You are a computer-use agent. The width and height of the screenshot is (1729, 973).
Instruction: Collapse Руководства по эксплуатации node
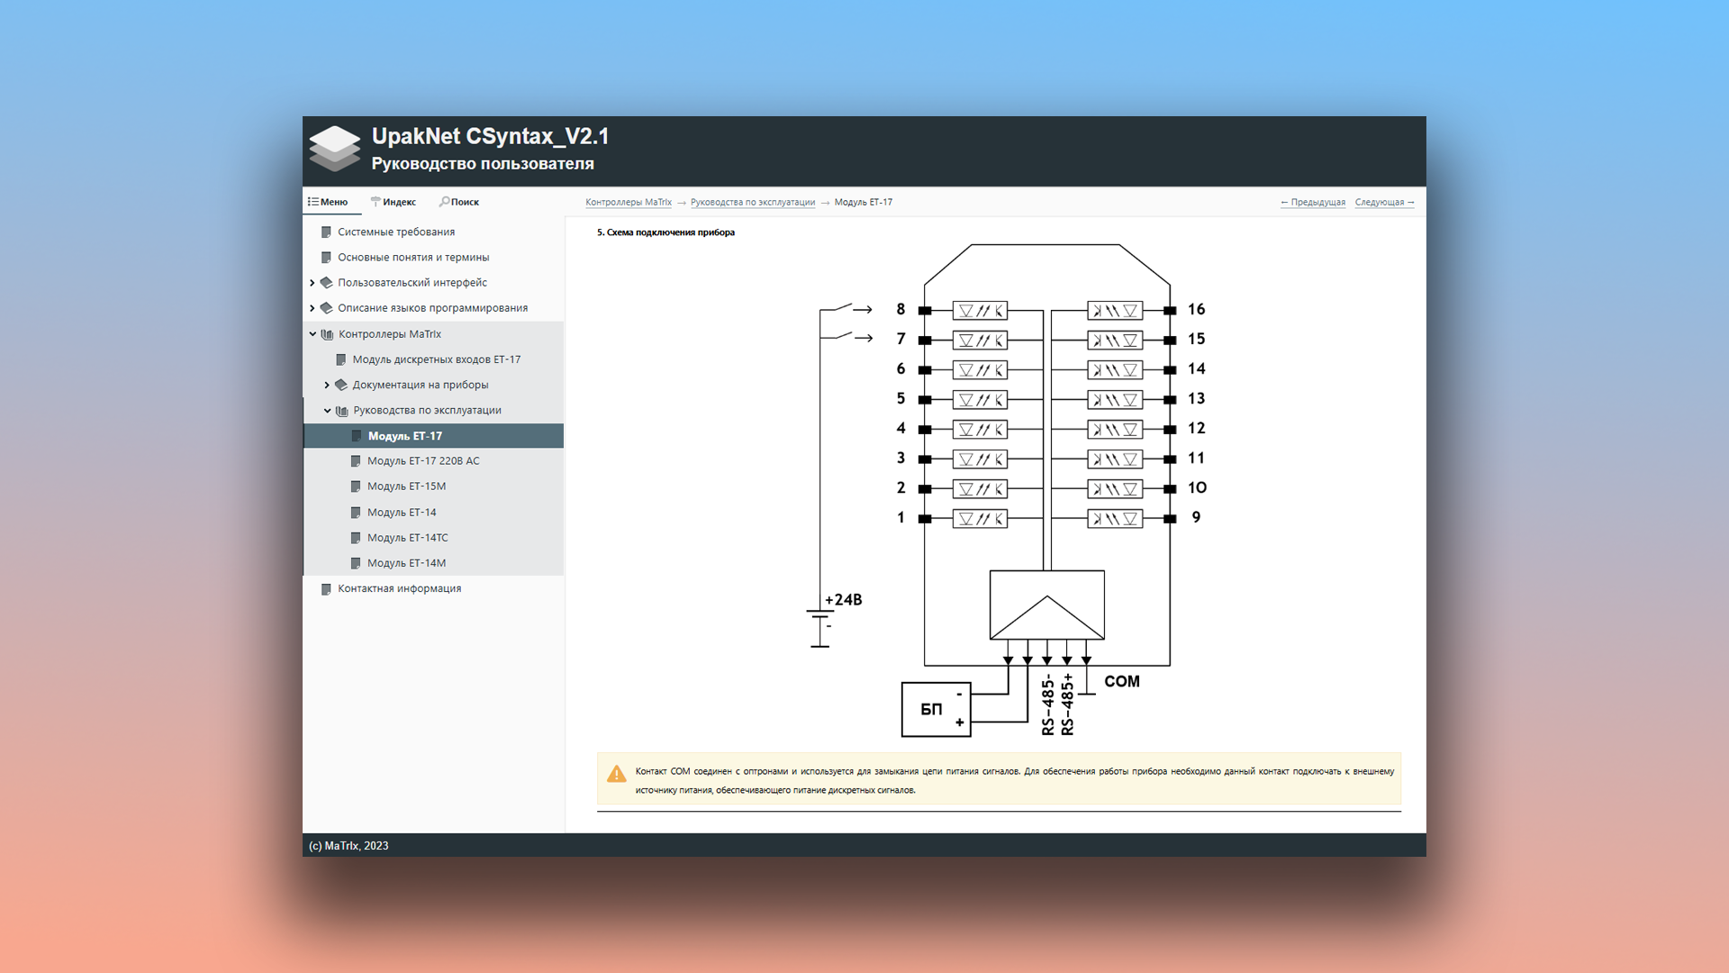point(327,411)
